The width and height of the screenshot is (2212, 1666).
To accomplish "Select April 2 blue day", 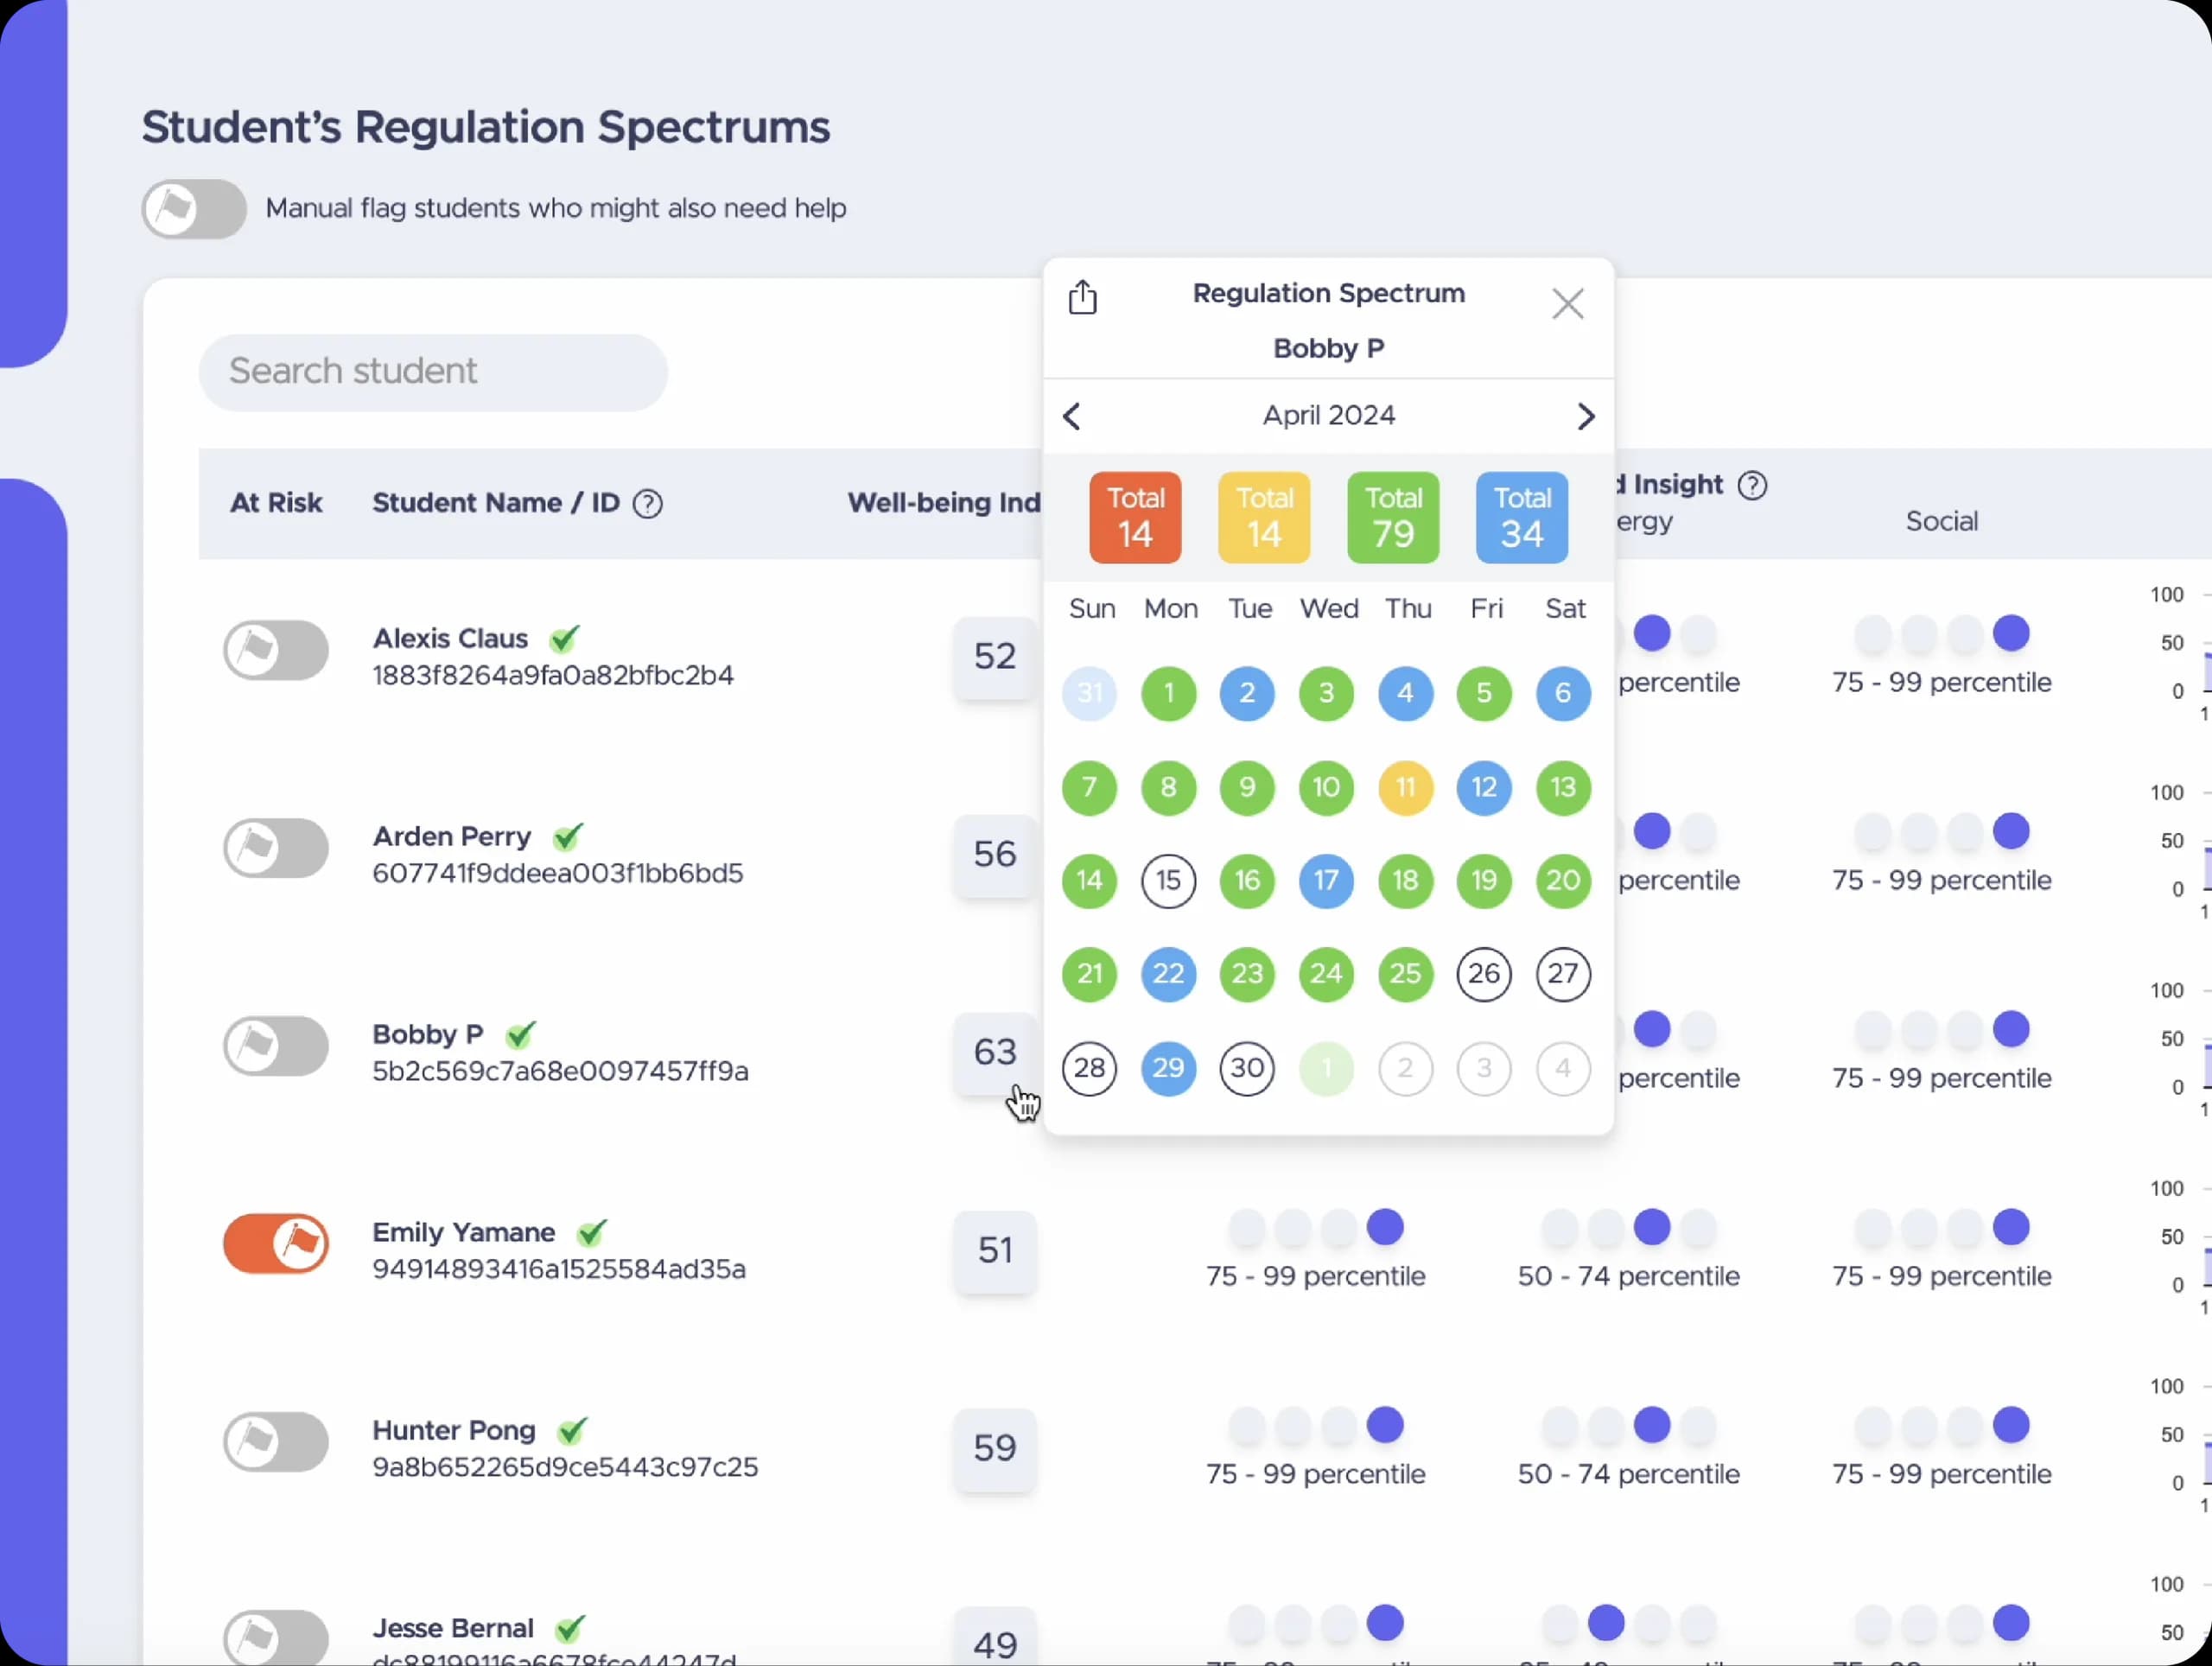I will (x=1247, y=693).
